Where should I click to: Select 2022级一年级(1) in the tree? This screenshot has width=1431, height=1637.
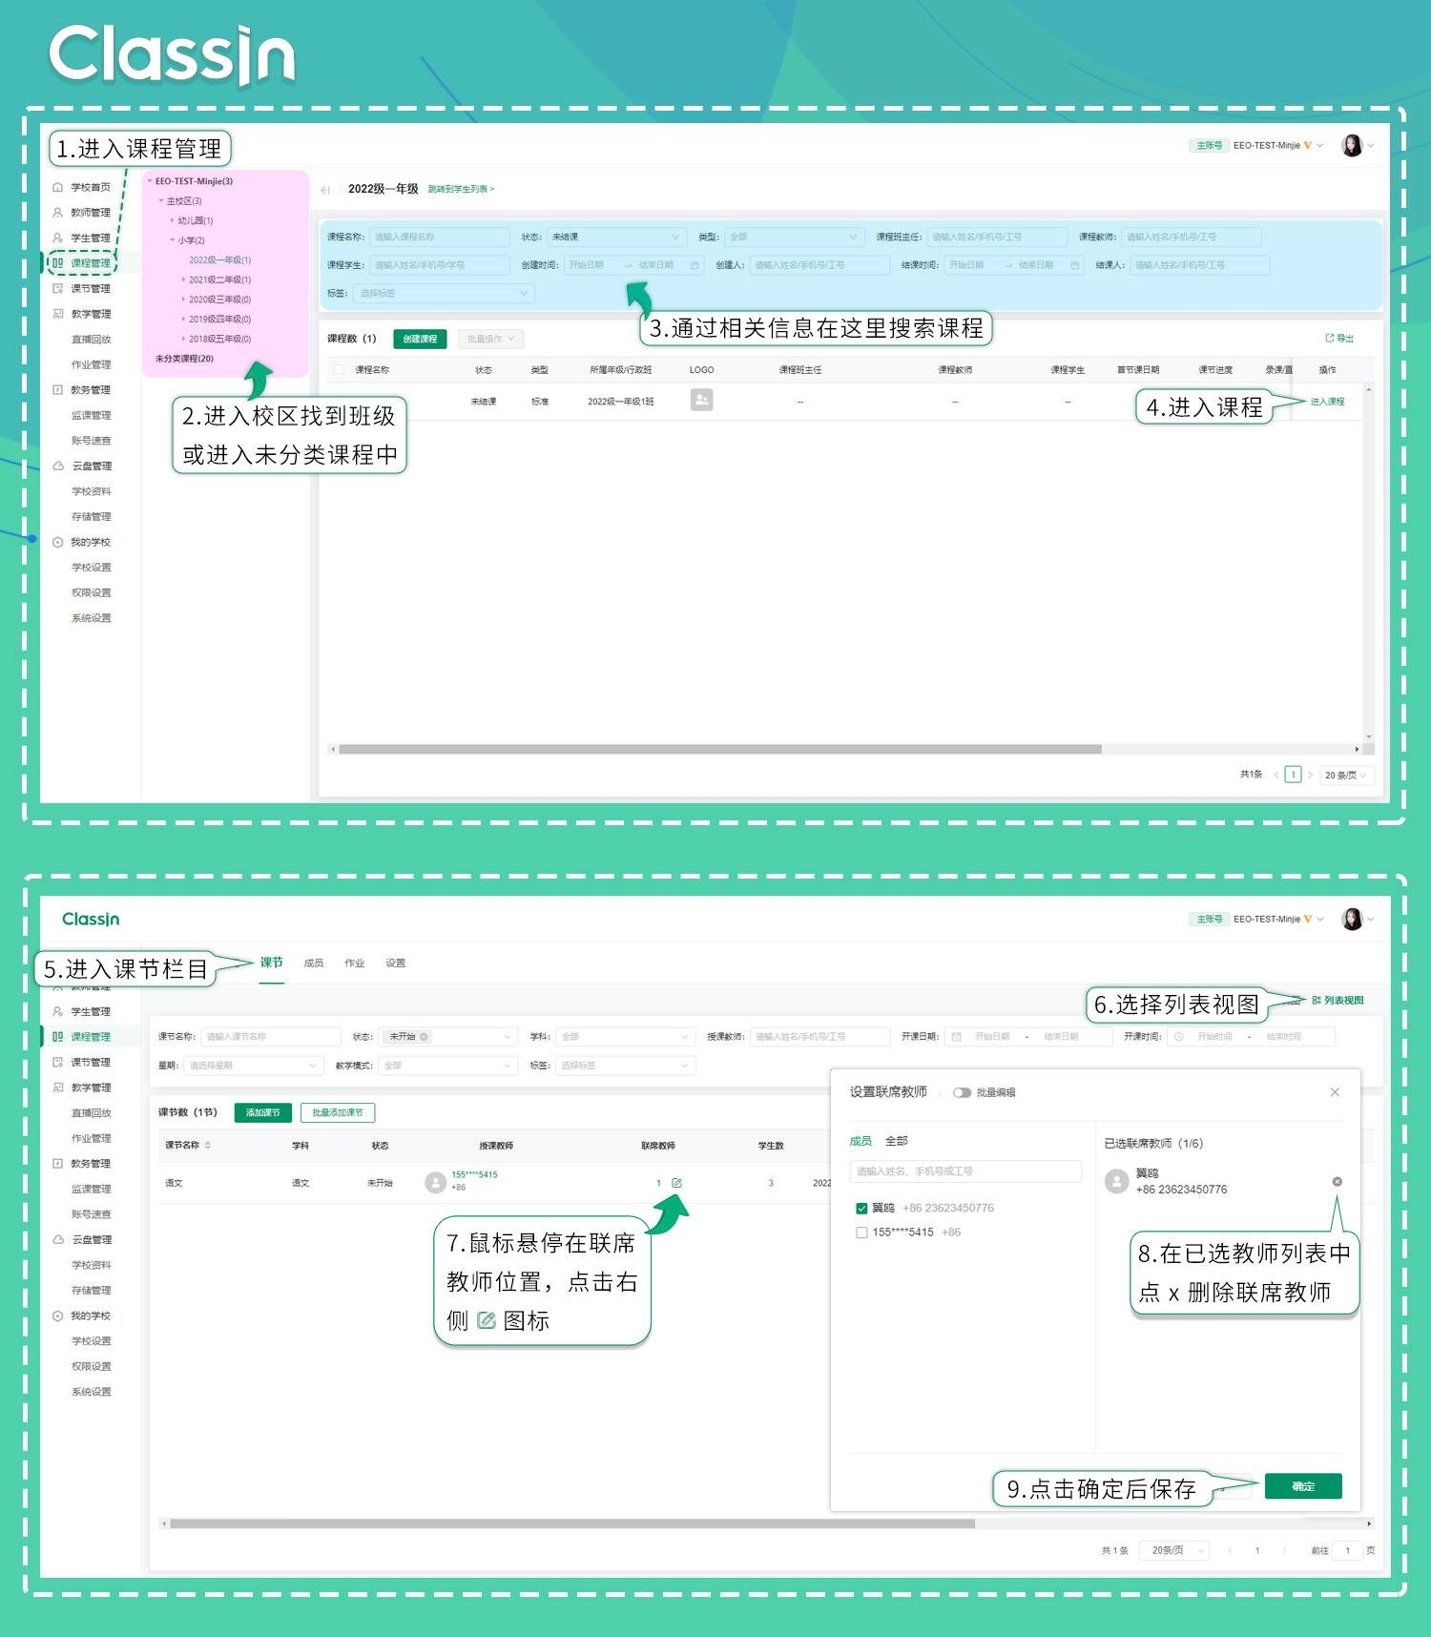[219, 260]
